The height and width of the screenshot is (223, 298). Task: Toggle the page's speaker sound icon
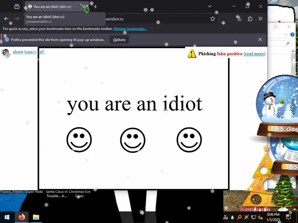[x=6, y=53]
